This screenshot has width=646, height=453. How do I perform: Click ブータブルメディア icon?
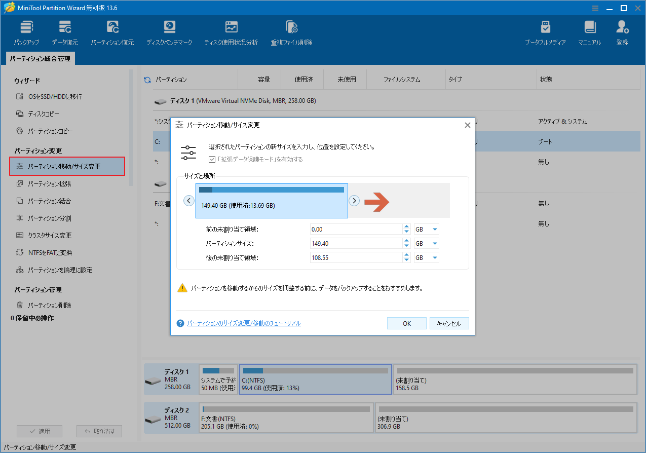(x=545, y=33)
